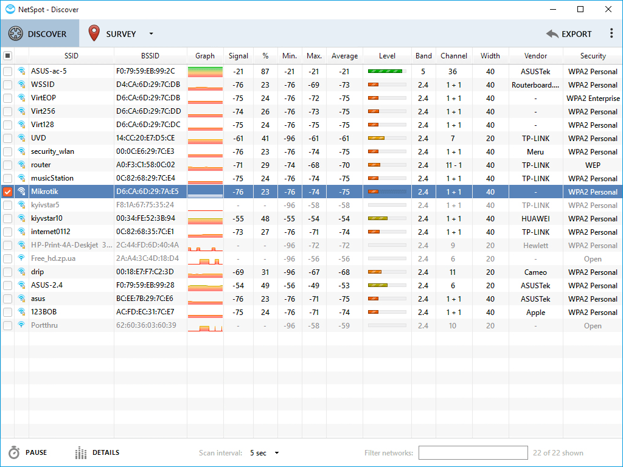Click the Export arrow icon
Viewport: 623px width, 467px height.
point(552,34)
